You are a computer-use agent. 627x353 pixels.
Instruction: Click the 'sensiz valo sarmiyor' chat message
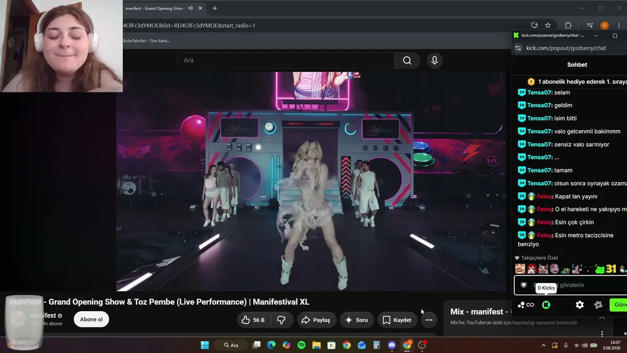coord(581,145)
